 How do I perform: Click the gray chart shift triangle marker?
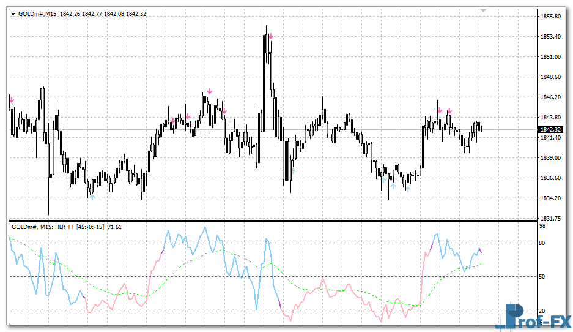pos(484,10)
